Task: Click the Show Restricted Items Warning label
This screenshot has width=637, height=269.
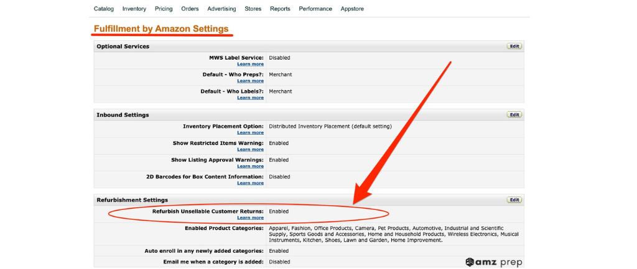Action: (218, 144)
